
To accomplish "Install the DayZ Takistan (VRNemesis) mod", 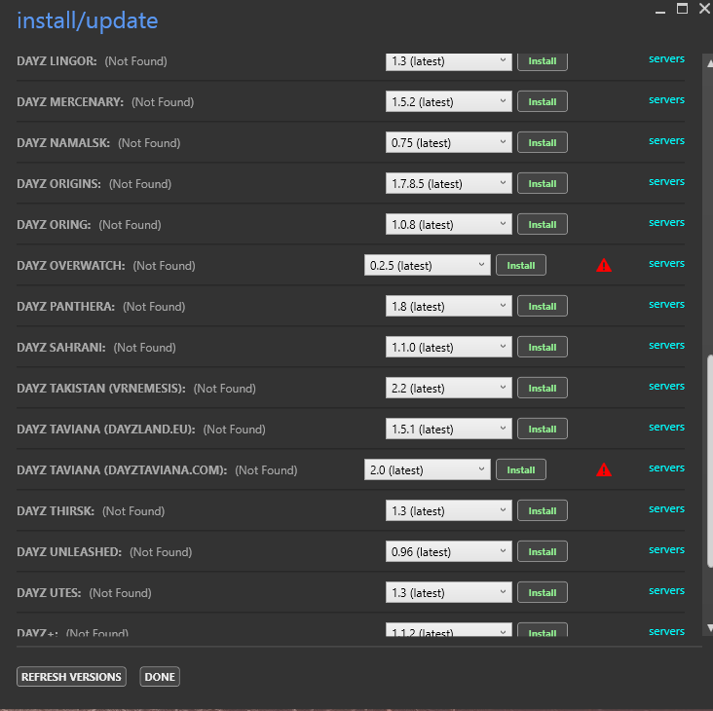I will point(542,388).
